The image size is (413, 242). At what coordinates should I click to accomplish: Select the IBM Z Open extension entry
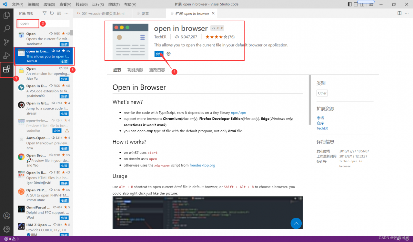(x=44, y=229)
